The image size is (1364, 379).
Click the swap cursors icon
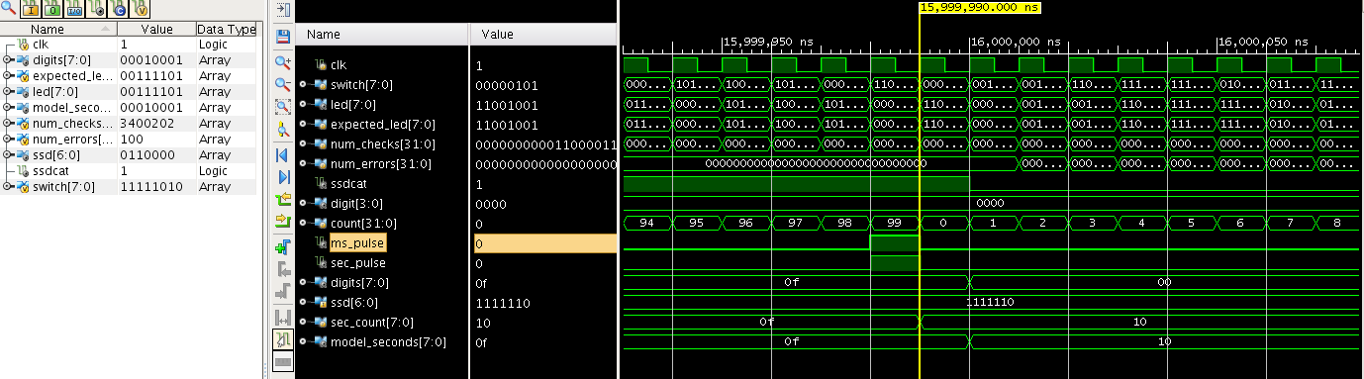[x=282, y=317]
